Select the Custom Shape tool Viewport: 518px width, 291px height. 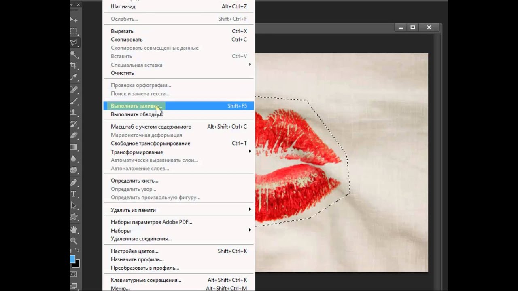74,217
